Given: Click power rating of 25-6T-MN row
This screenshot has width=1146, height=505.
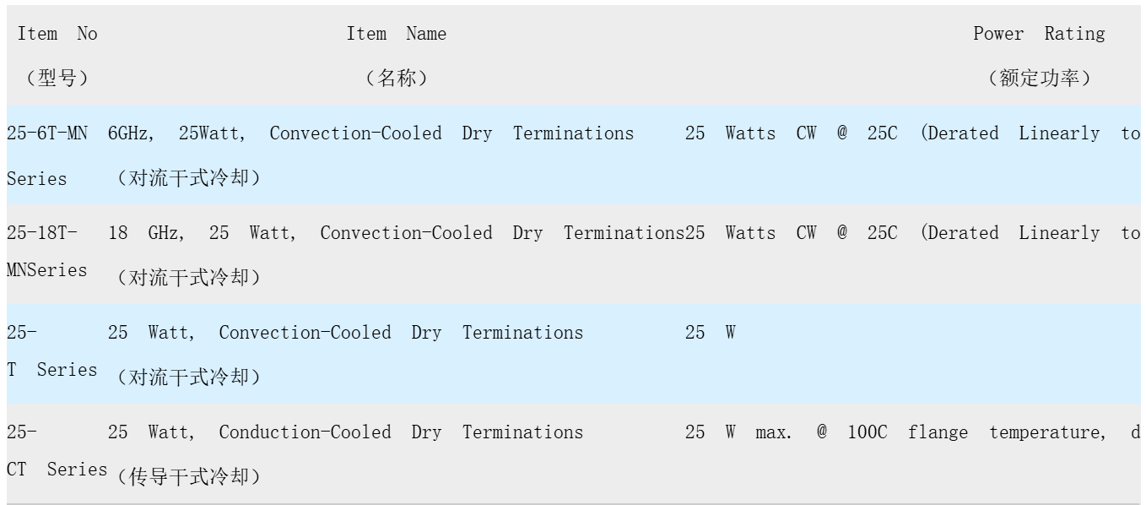Looking at the screenshot, I should pyautogui.click(x=912, y=133).
